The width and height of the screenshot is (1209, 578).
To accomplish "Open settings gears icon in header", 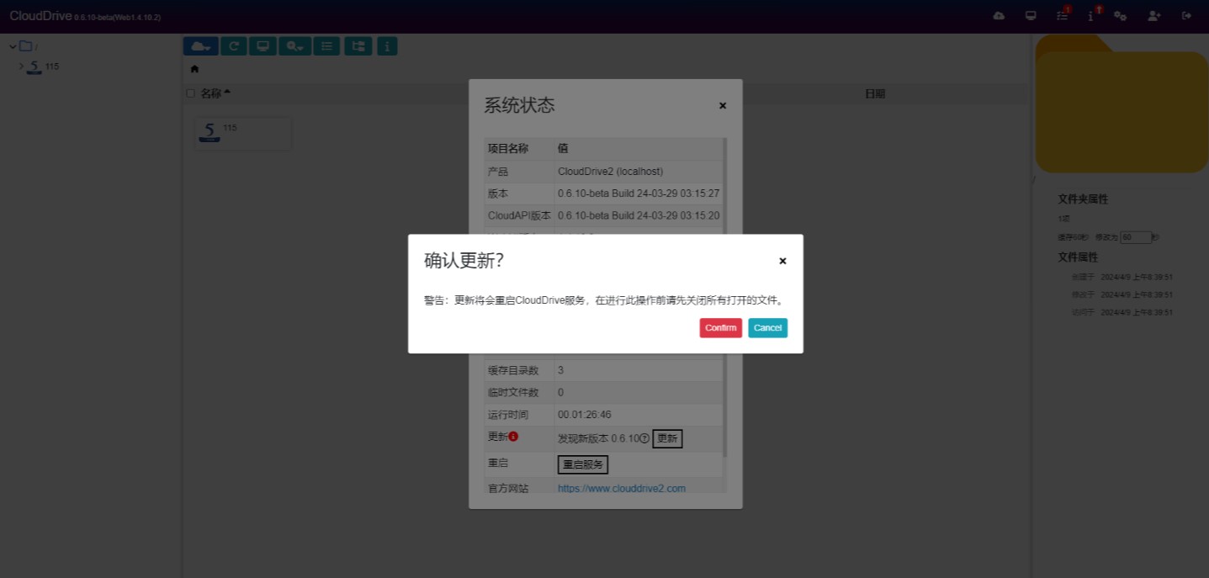I will [1121, 16].
